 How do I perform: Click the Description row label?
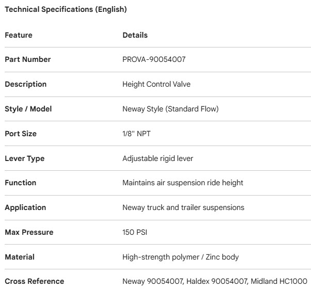pos(25,84)
